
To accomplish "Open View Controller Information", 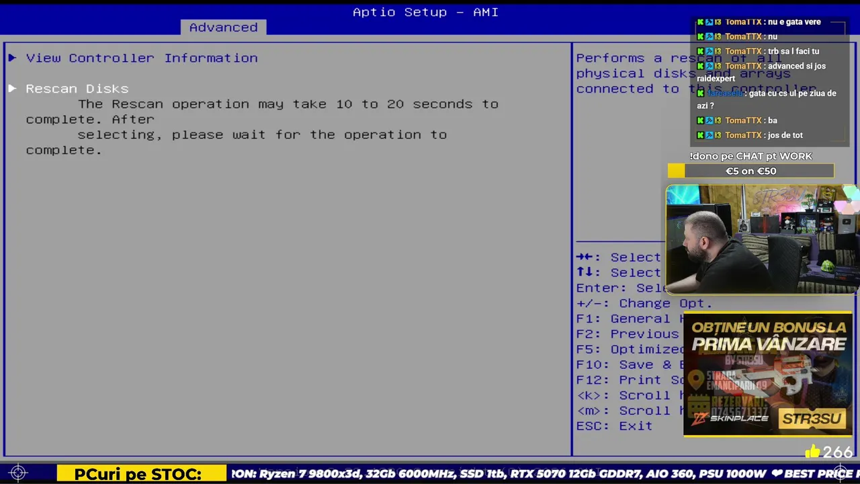I will click(142, 58).
